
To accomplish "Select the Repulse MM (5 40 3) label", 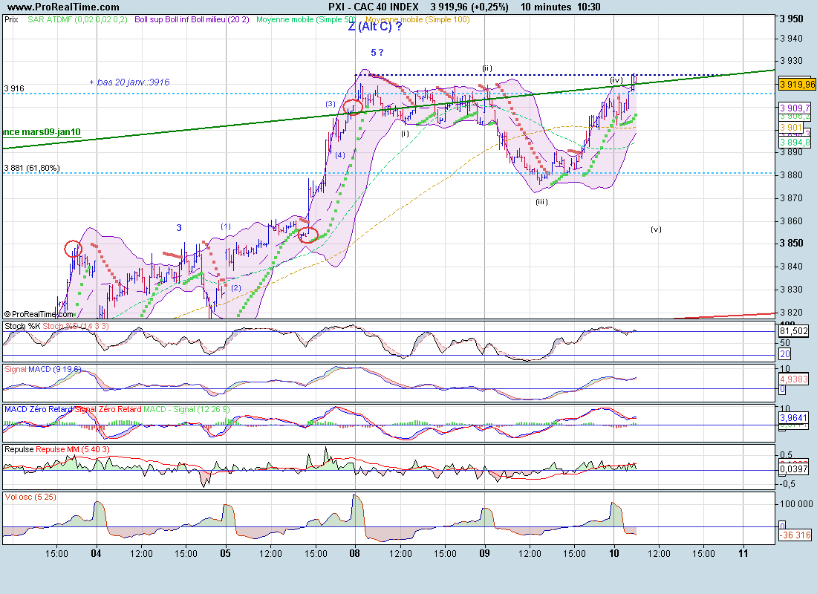I will tap(73, 449).
